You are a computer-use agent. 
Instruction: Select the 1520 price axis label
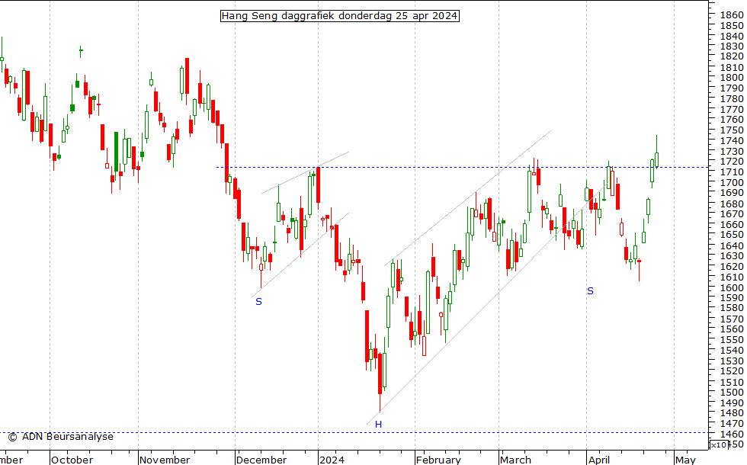pos(732,370)
